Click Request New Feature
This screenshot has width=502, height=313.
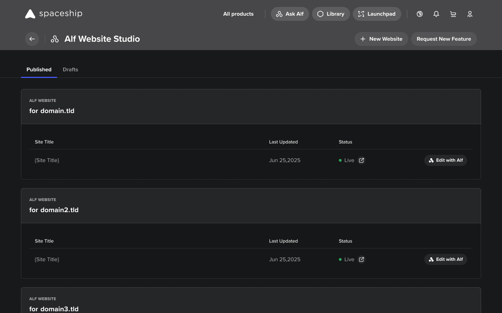tap(444, 39)
